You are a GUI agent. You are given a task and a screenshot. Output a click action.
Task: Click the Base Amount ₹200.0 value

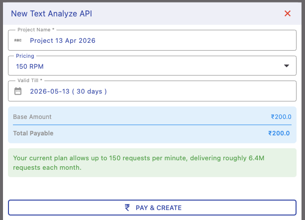pyautogui.click(x=281, y=117)
